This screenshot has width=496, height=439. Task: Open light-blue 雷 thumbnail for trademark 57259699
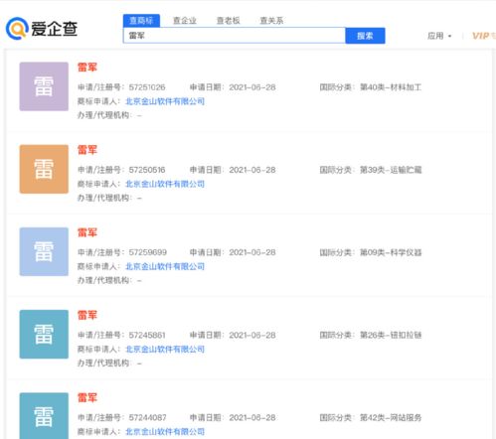point(44,251)
